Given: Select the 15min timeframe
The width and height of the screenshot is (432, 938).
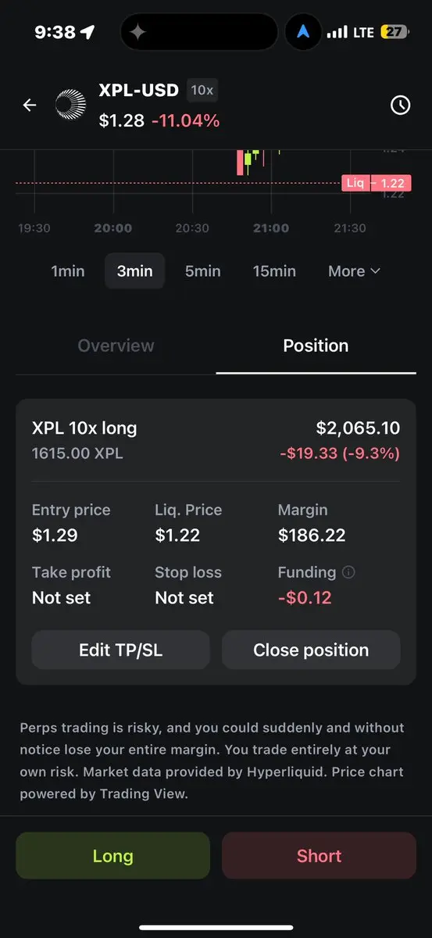Looking at the screenshot, I should [274, 271].
